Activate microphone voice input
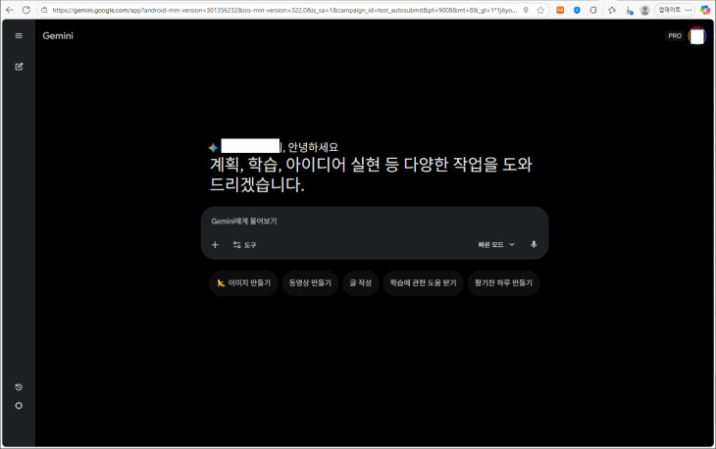This screenshot has height=449, width=716. point(534,244)
